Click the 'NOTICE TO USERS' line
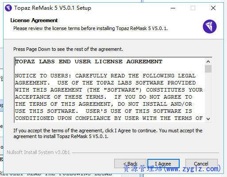 click(x=105, y=76)
